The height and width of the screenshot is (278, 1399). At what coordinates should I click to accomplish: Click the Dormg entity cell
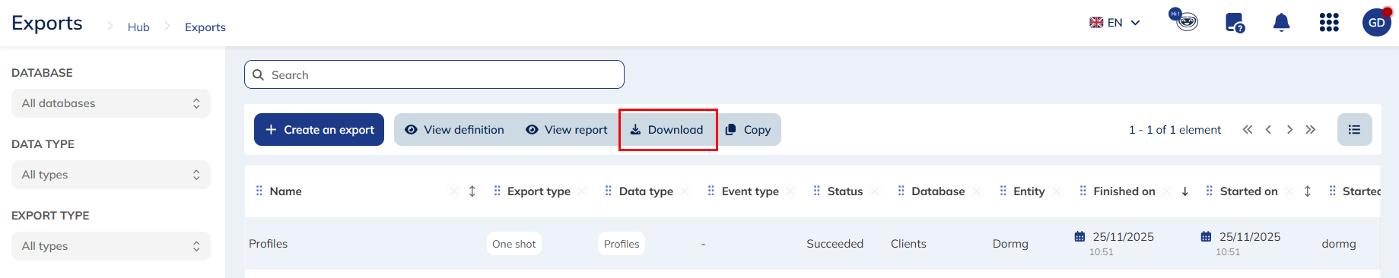[1010, 244]
